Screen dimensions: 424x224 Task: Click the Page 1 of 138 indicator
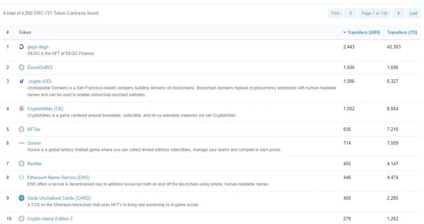374,13
